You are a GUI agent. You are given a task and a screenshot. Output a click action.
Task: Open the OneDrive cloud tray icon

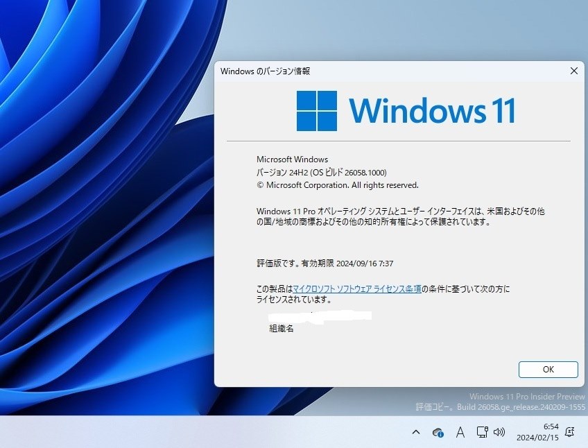click(x=438, y=433)
